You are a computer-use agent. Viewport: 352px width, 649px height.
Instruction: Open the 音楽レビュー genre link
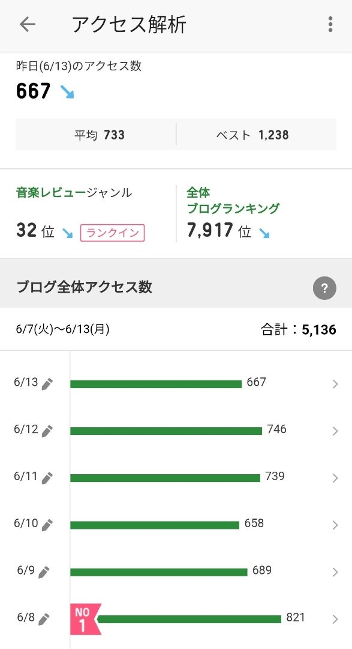click(x=51, y=192)
